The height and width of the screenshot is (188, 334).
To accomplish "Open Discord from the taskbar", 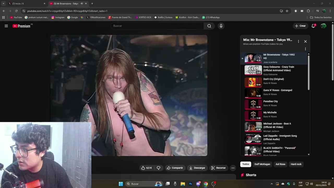I will [x=198, y=184].
